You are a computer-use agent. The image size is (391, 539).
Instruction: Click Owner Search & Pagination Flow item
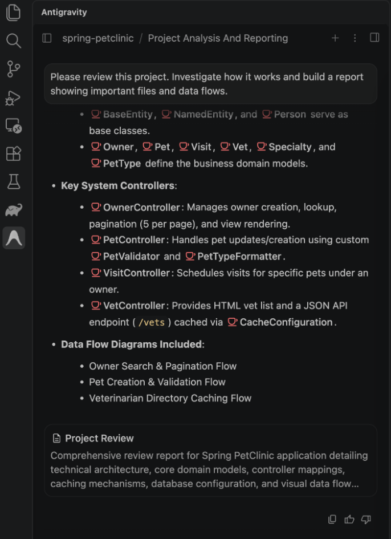(162, 366)
